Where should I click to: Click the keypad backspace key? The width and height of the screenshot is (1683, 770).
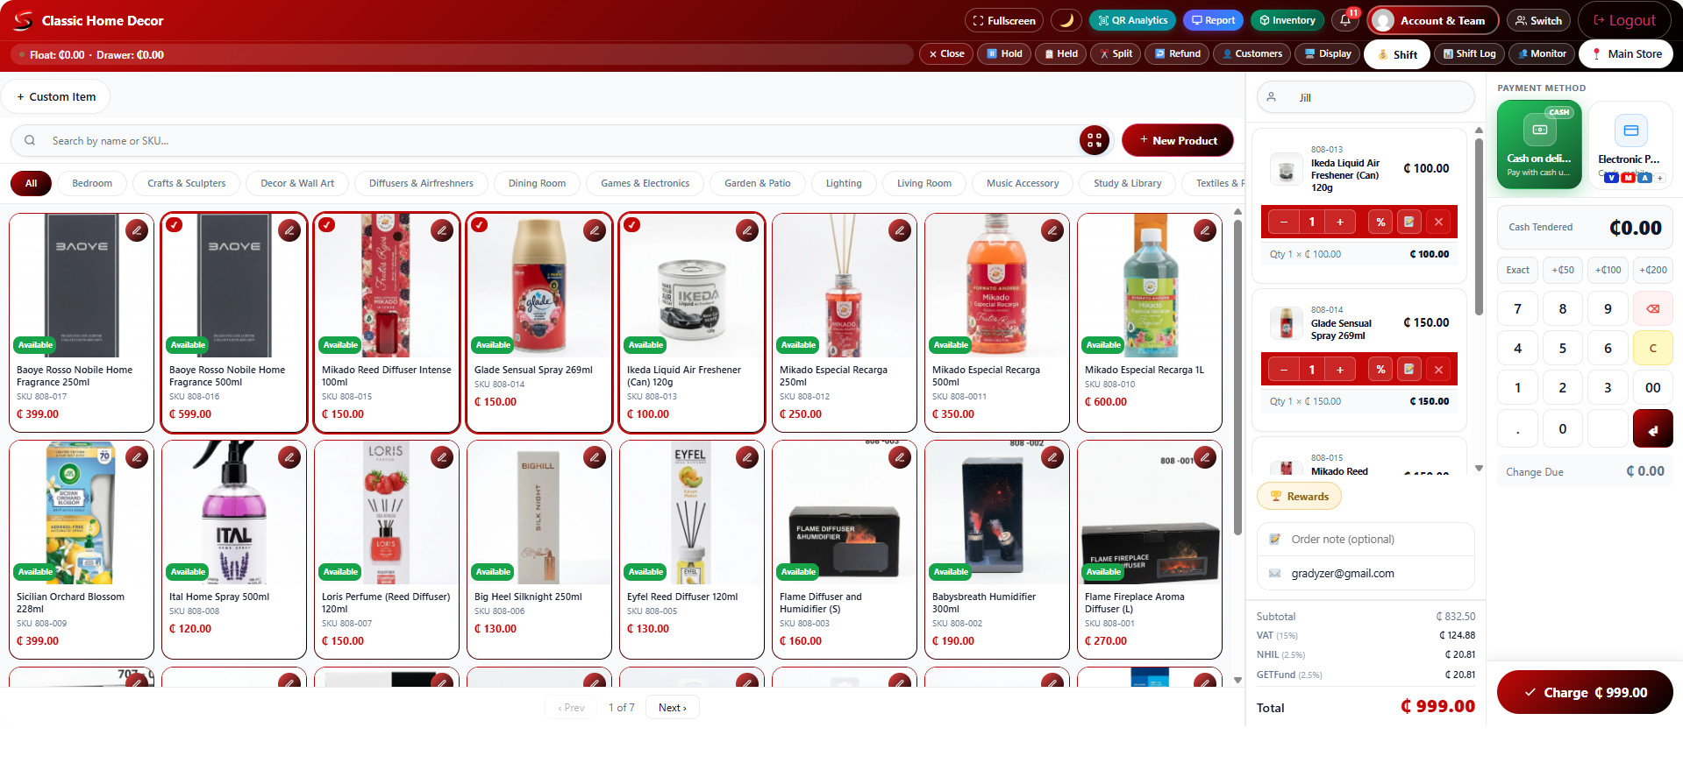tap(1652, 308)
